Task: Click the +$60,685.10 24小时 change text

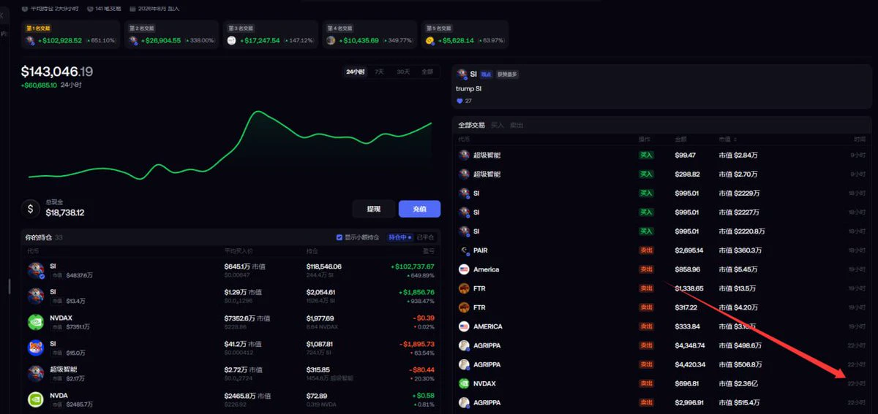Action: (x=51, y=85)
